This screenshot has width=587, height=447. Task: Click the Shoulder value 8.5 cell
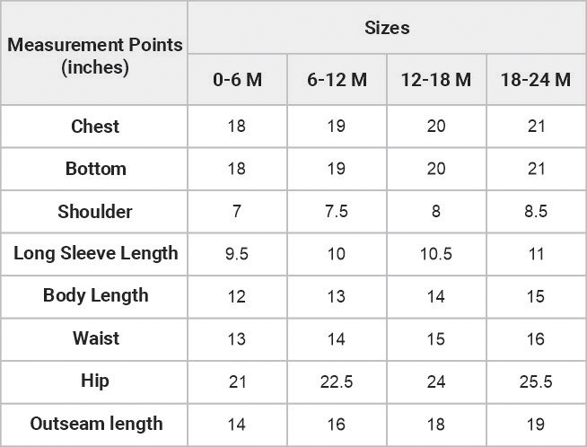point(537,212)
